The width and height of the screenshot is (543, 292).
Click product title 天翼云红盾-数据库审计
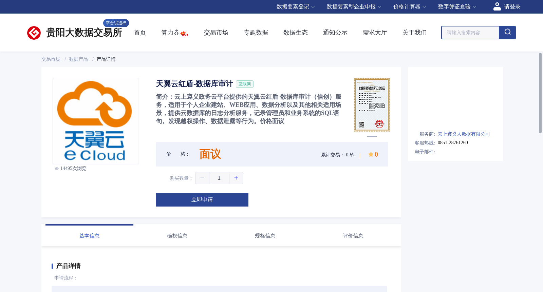tap(194, 84)
